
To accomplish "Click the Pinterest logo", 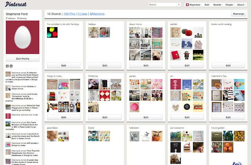I will (x=16, y=4).
